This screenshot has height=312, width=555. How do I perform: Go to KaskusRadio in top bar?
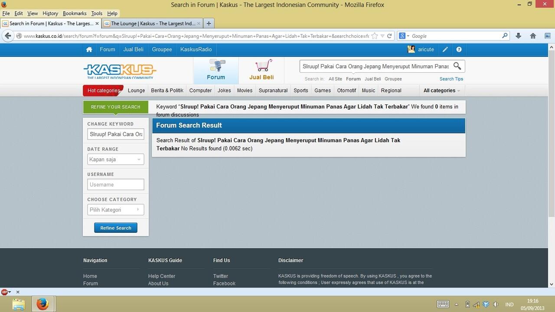tap(196, 49)
